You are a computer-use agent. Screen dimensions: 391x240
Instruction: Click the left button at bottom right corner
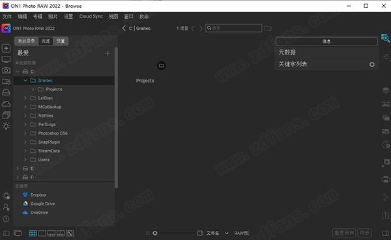(x=344, y=233)
